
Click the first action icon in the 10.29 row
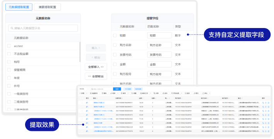tap(263, 127)
